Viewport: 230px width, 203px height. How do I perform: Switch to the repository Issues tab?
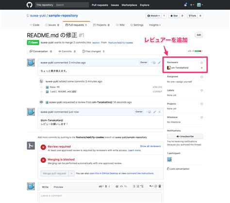coord(52,25)
